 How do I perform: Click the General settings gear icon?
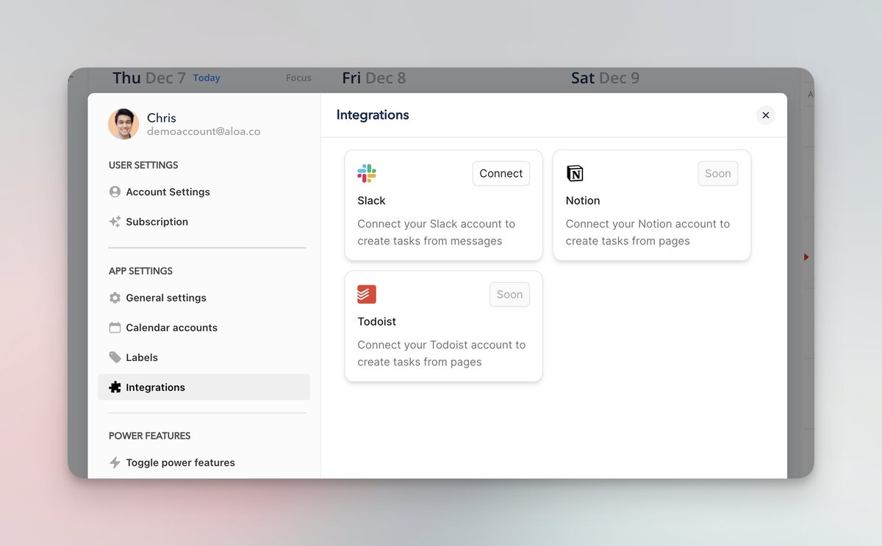115,298
